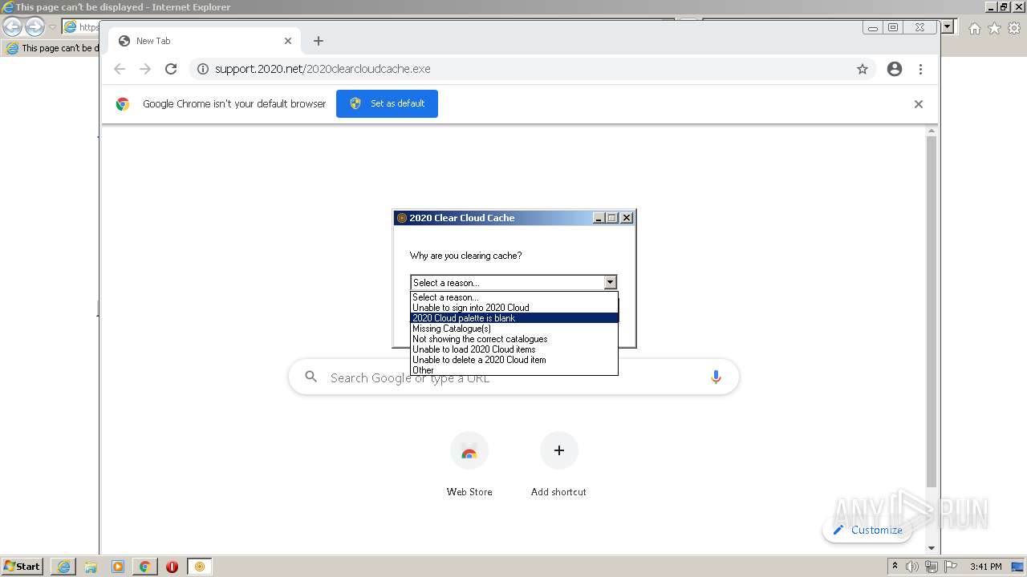Viewport: 1027px width, 577px height.
Task: Open Chrome three-dot menu
Action: tap(920, 69)
